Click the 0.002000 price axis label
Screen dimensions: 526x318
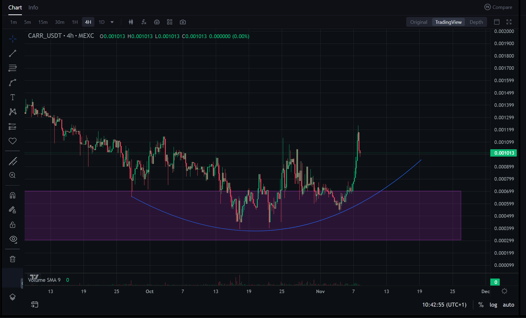(504, 32)
